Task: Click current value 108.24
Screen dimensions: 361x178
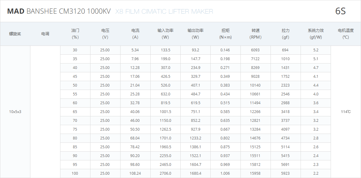Action: coord(135,173)
